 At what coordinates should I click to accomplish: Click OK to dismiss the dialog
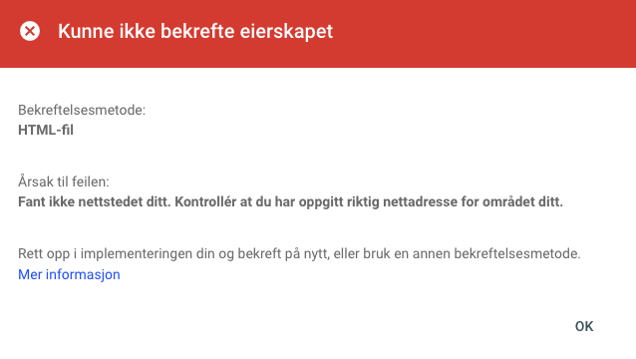[584, 326]
